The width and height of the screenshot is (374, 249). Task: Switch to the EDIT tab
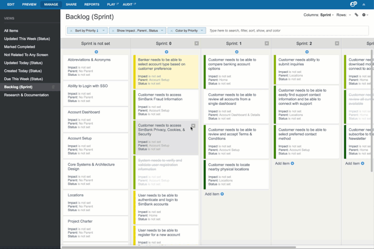(11, 4)
